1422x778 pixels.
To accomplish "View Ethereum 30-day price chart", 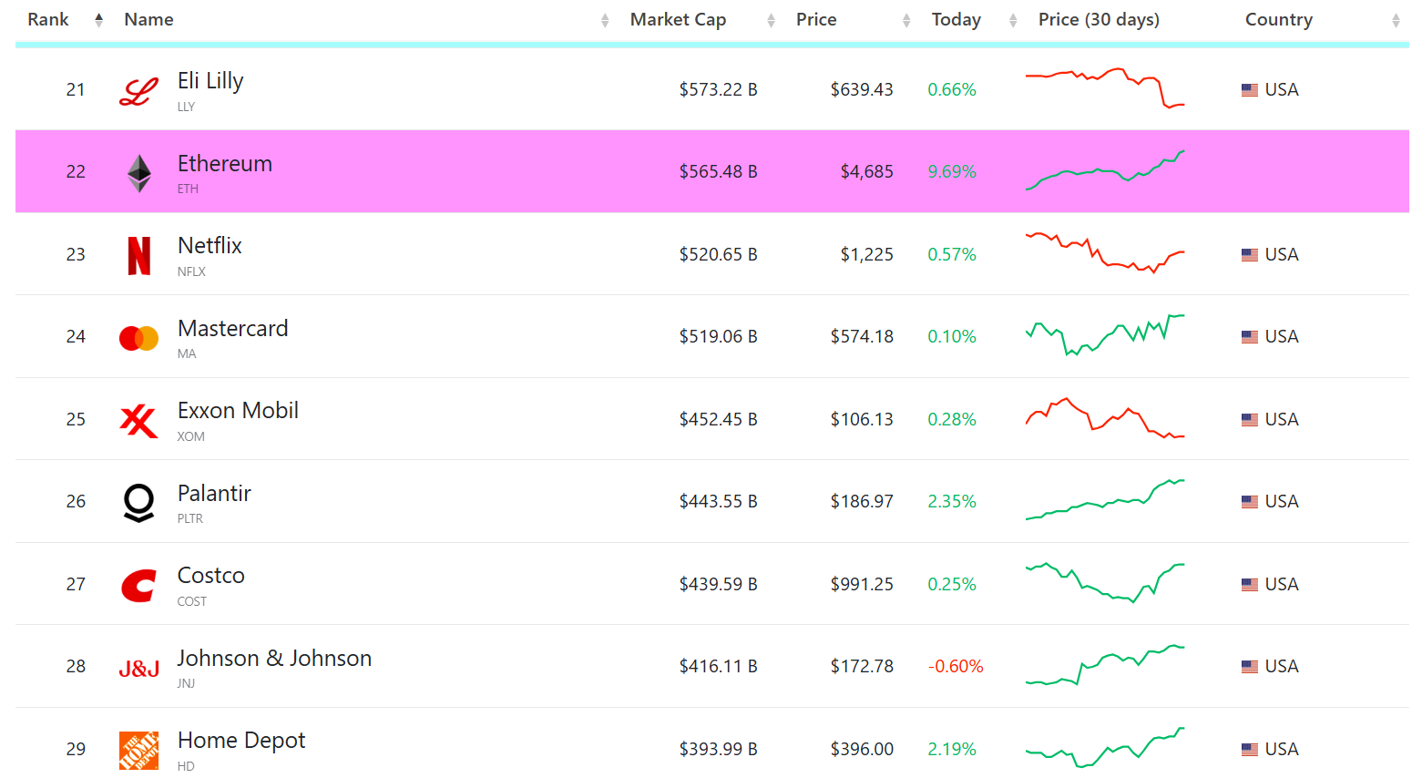I will pos(1105,170).
